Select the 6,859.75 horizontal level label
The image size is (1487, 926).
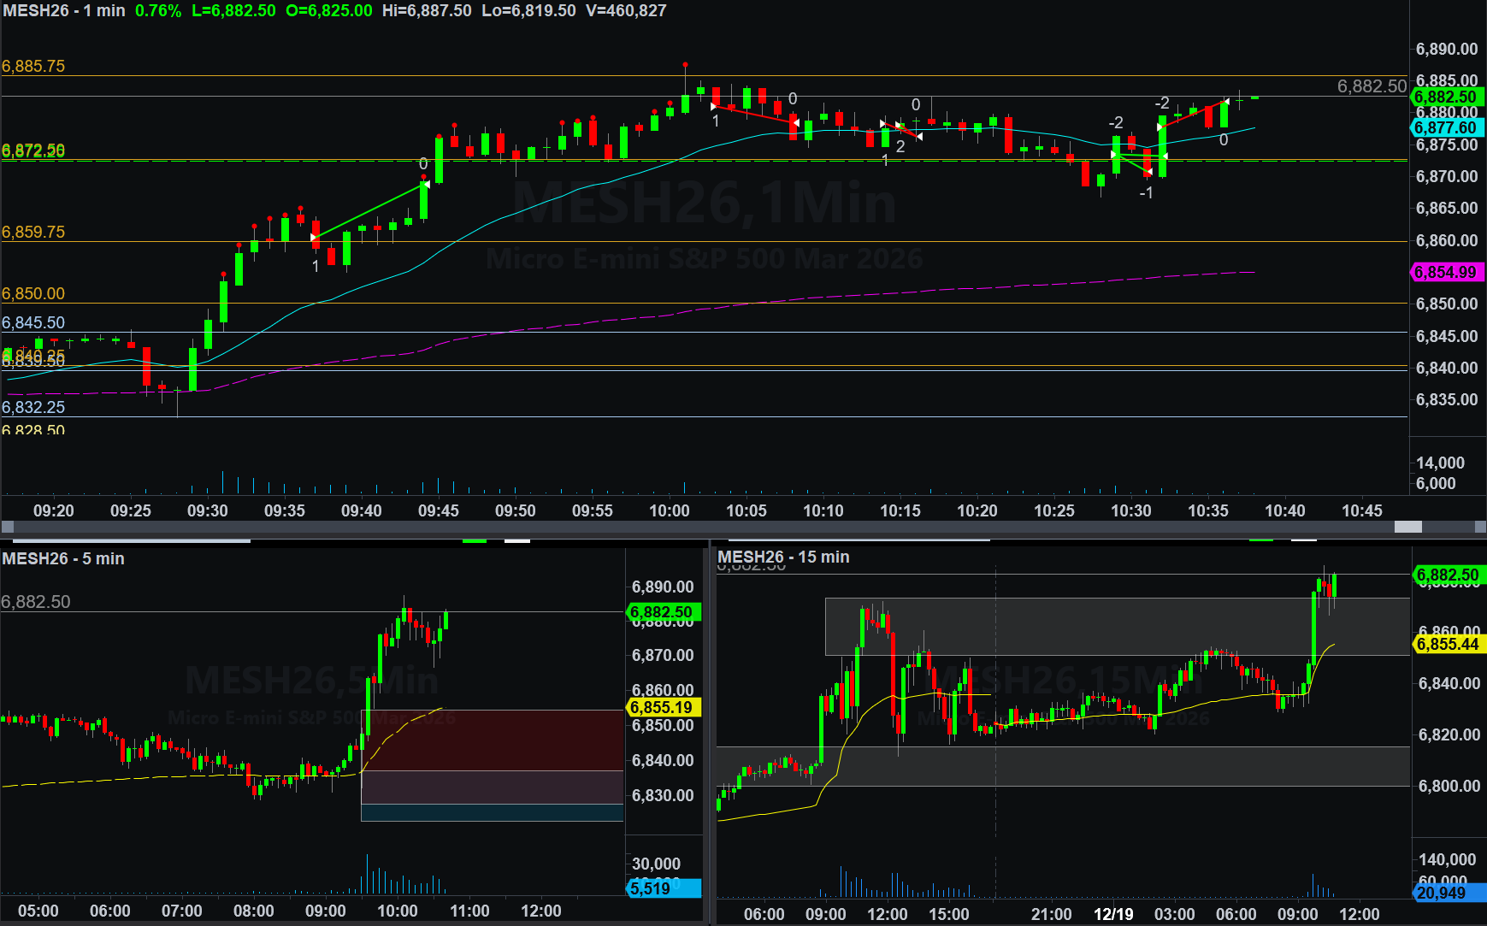[x=33, y=233]
